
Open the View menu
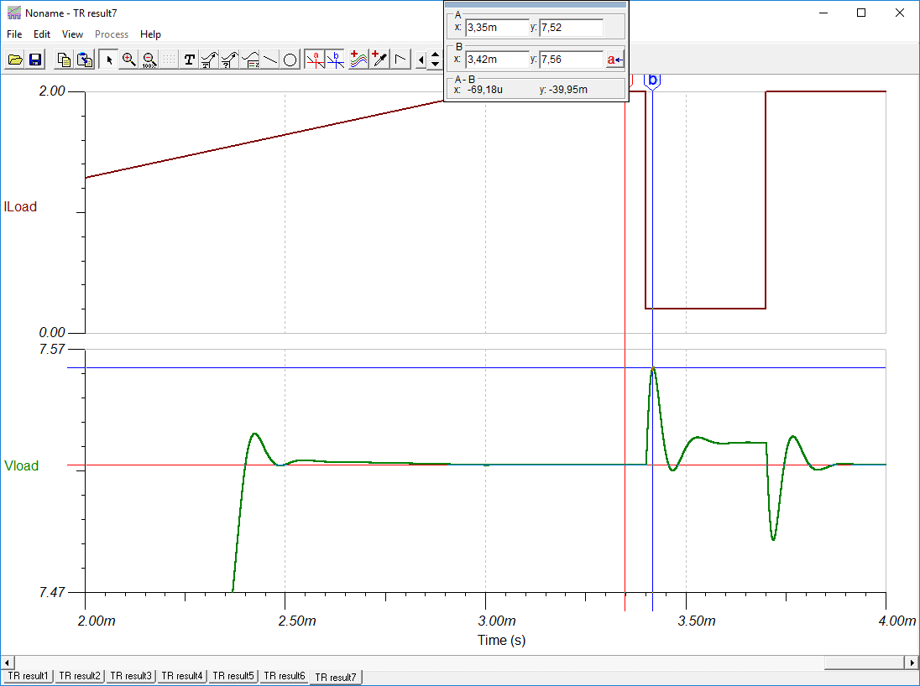[73, 34]
